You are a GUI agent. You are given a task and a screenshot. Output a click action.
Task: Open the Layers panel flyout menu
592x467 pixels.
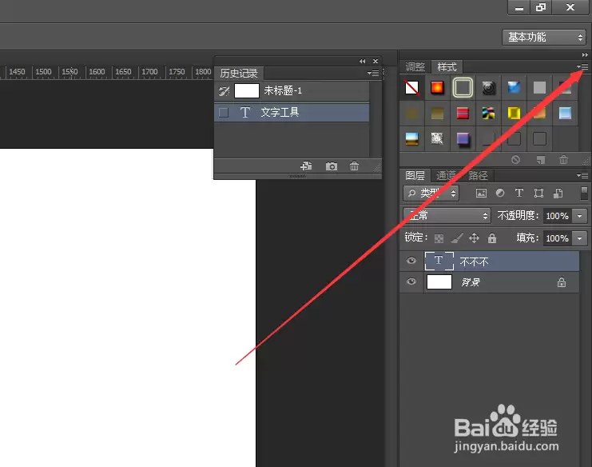(x=582, y=175)
